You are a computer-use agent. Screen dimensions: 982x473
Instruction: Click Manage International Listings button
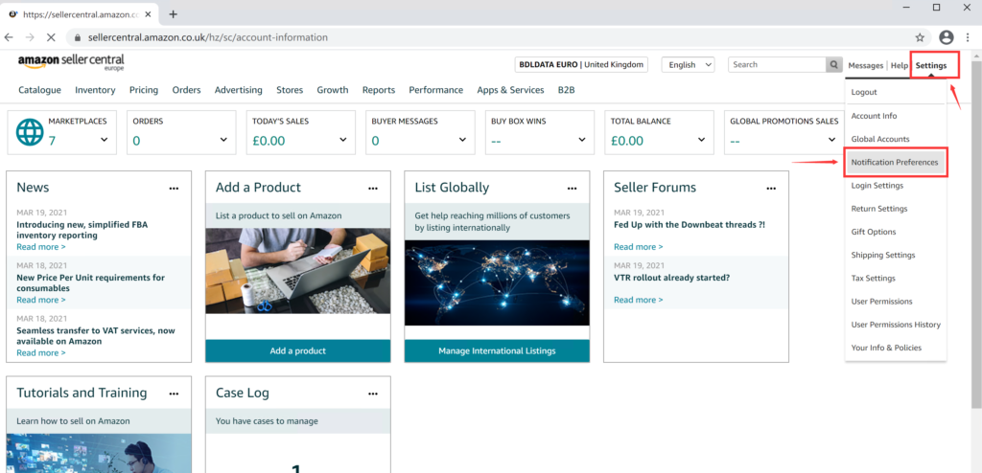[497, 351]
